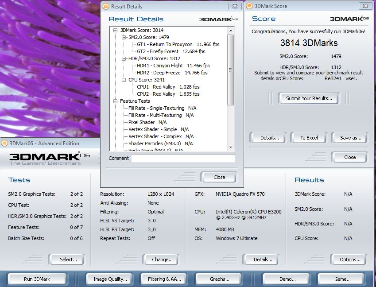
Task: Collapse the Feature Tests tree node
Action: pyautogui.click(x=116, y=101)
